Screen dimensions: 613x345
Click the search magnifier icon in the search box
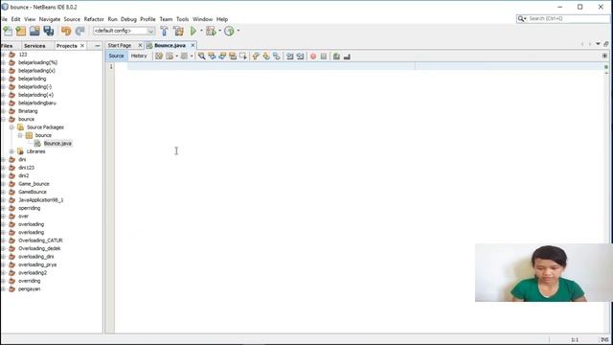coord(521,18)
